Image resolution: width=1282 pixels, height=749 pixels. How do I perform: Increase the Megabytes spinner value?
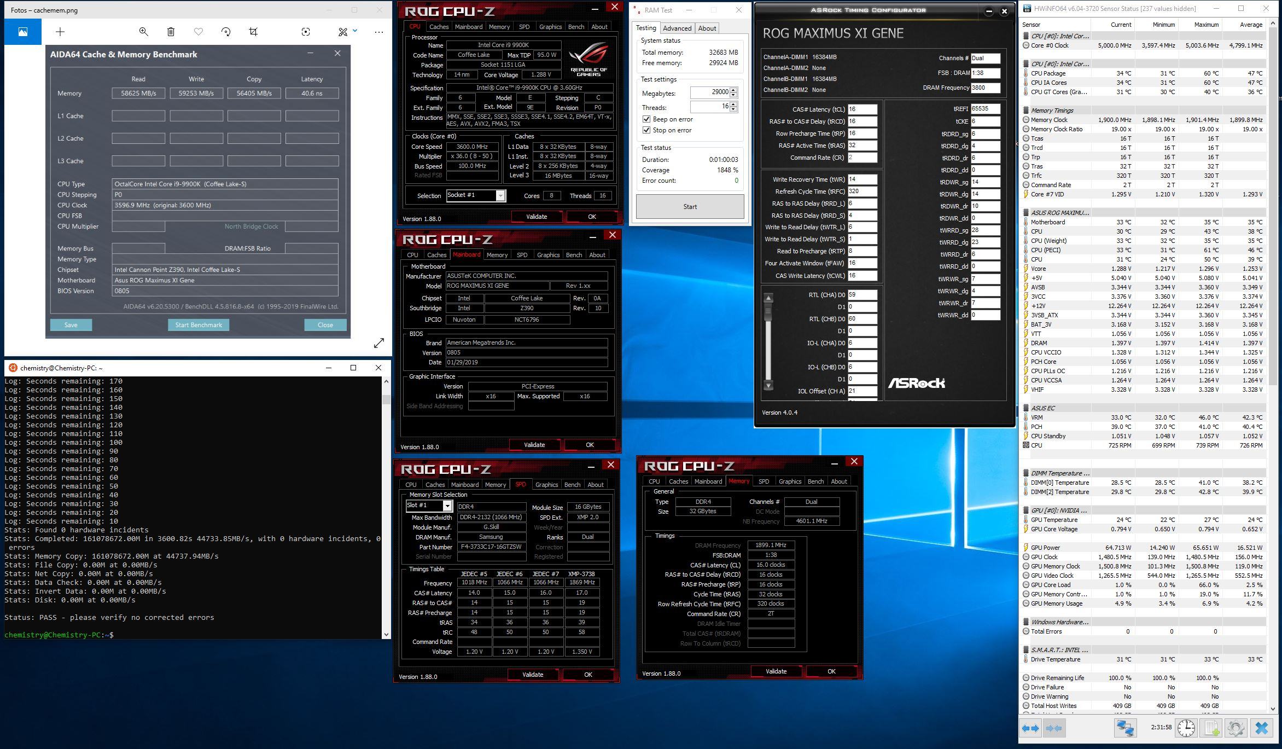click(x=733, y=90)
